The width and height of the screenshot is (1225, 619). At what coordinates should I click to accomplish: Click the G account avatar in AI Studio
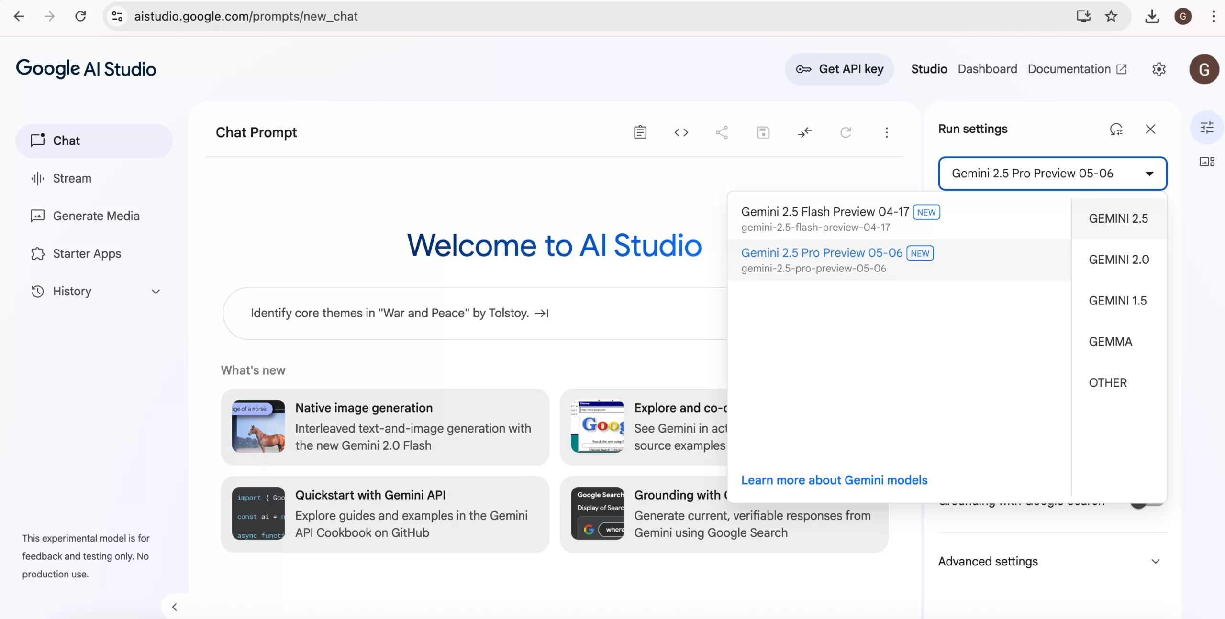pos(1204,69)
